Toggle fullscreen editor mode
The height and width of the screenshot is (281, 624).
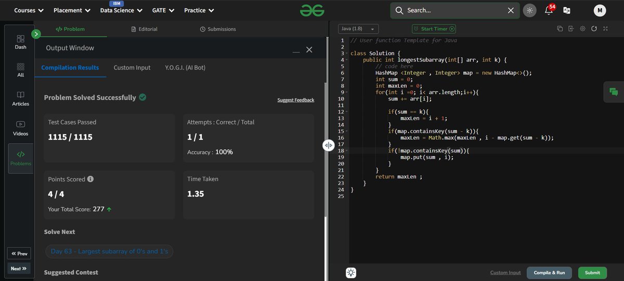tap(605, 29)
